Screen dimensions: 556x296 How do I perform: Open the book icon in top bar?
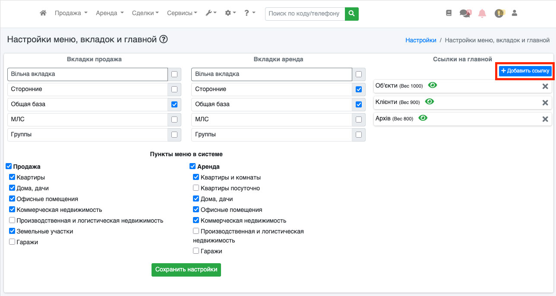click(x=449, y=13)
